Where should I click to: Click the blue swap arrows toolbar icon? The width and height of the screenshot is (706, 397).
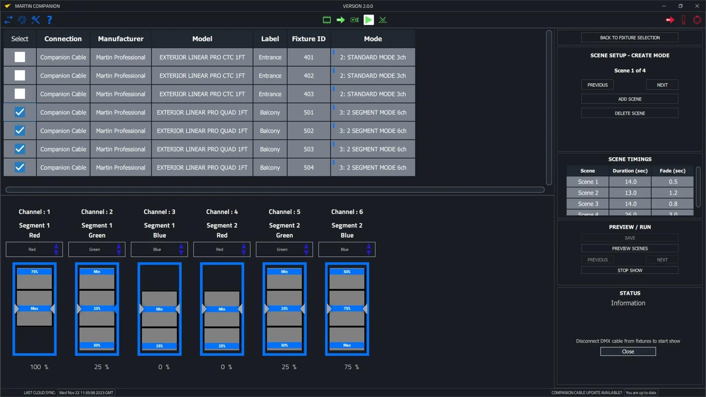[x=8, y=20]
